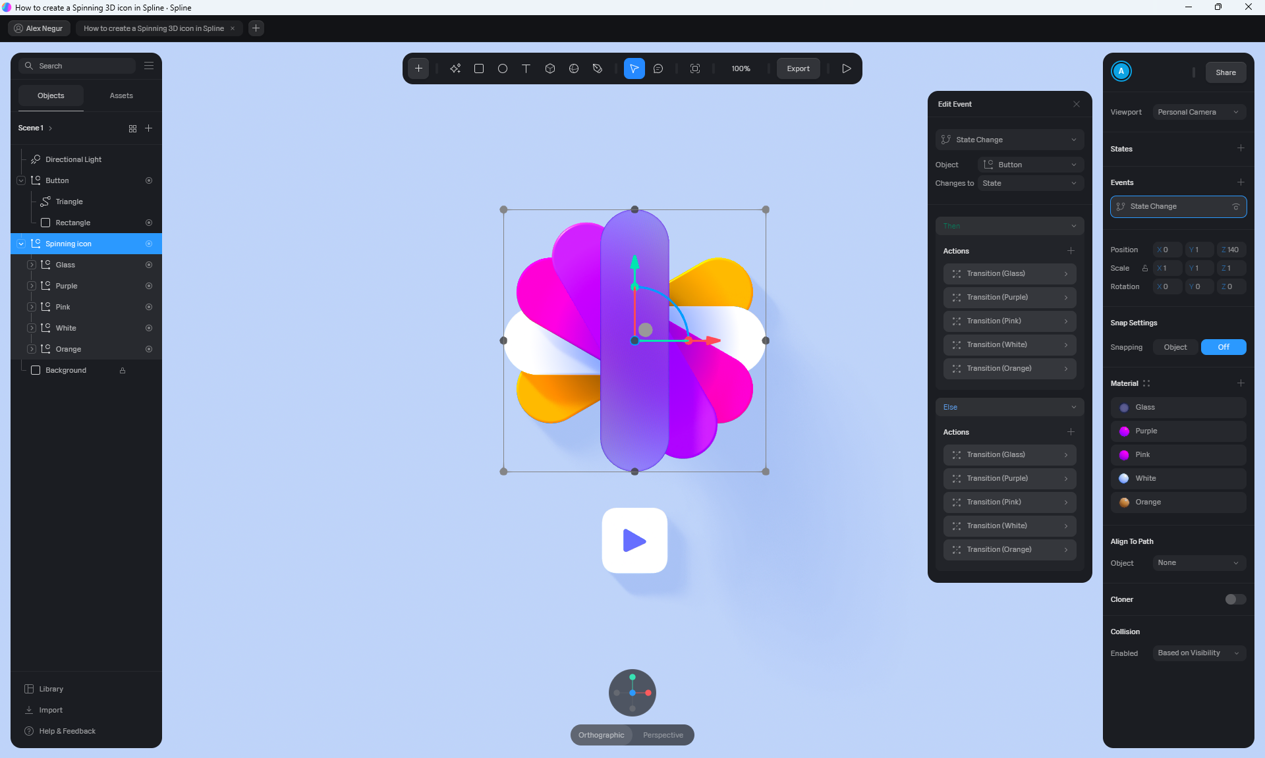Click the Share button
This screenshot has width=1265, height=758.
[1225, 72]
